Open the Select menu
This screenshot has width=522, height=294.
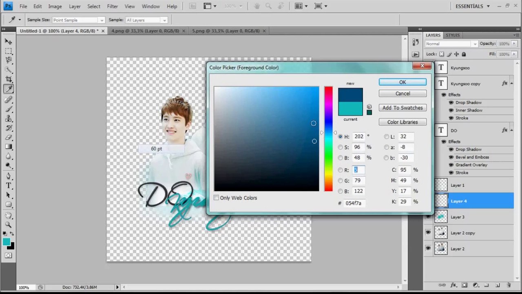point(93,7)
